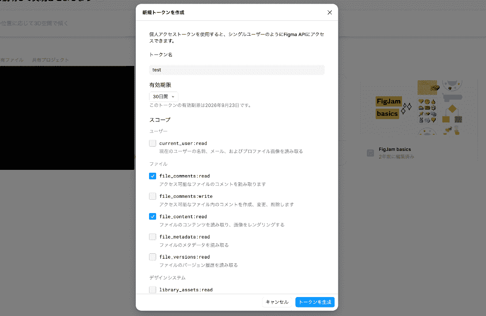Enable the file_metadata:read scope checkbox
486x316 pixels.
(152, 237)
